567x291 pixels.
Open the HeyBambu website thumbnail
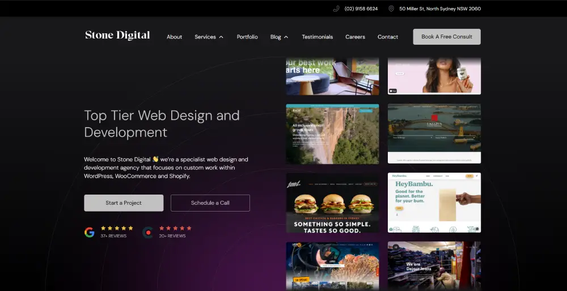(x=434, y=203)
